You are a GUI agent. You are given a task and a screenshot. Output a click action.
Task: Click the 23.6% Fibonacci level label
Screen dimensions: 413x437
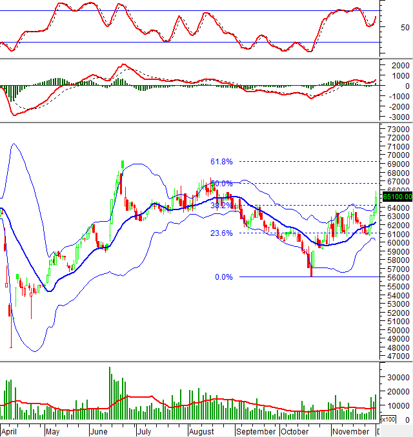click(x=221, y=233)
